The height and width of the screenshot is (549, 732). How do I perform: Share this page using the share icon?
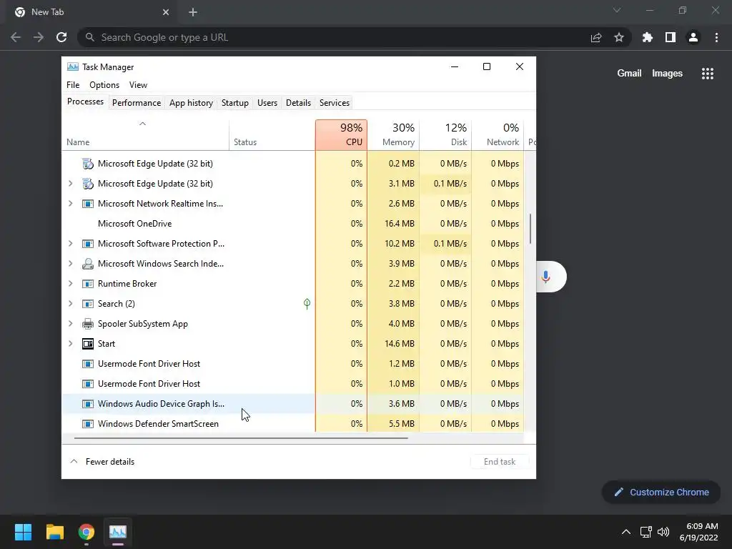coord(596,37)
